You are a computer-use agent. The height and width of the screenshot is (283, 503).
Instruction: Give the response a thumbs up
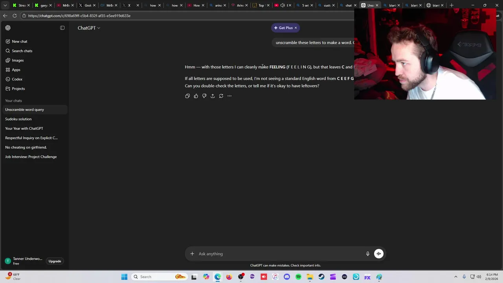tap(196, 96)
